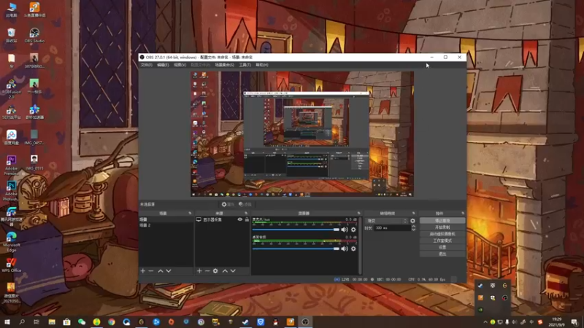Open the WPS Office desktop shortcut
584x328 pixels.
[11, 265]
